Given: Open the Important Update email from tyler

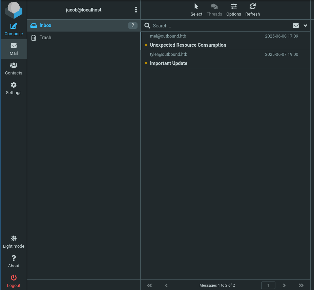Looking at the screenshot, I should click(169, 63).
